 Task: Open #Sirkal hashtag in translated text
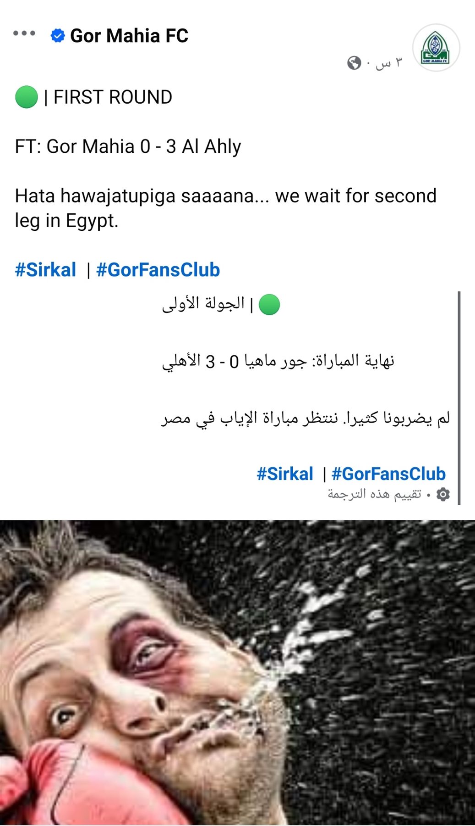point(285,474)
